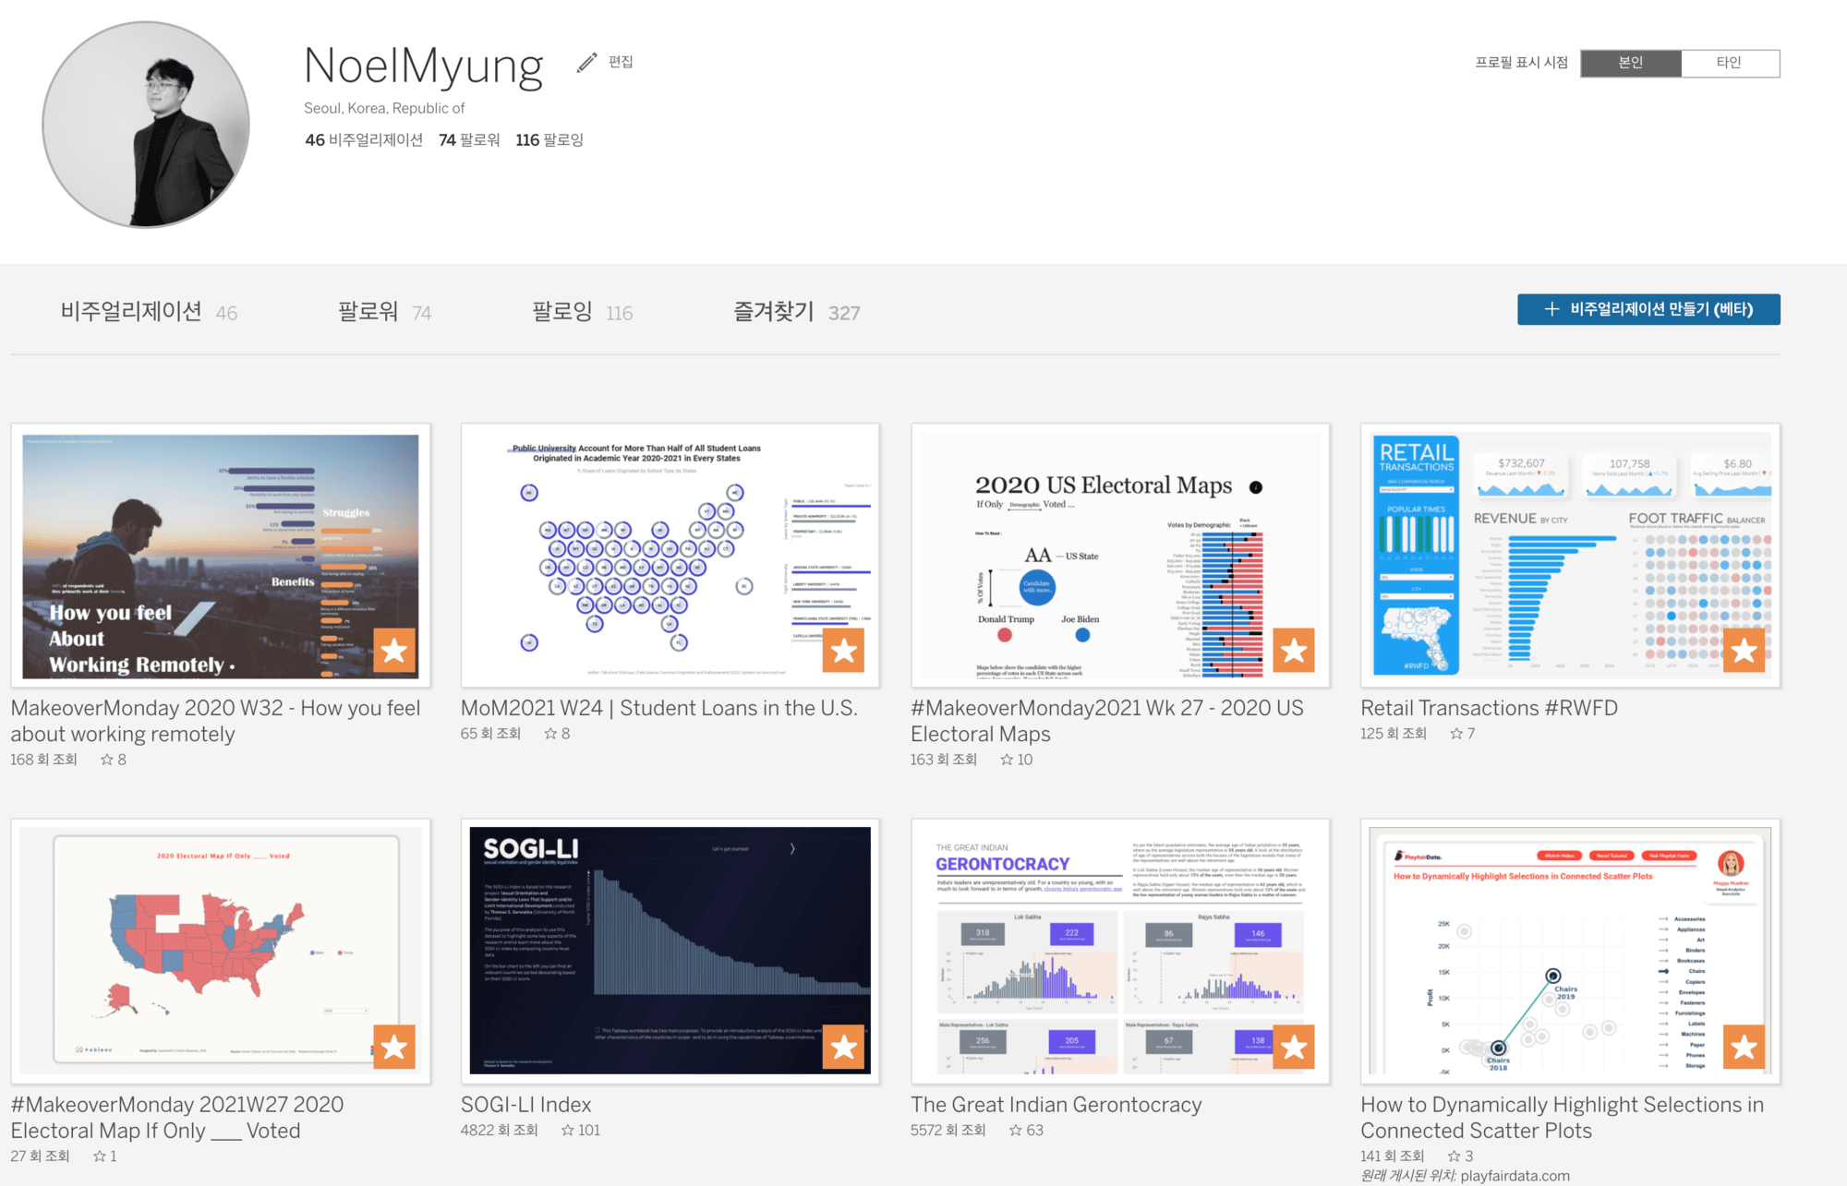Click the pencil edit icon beside NoelMyung

(586, 63)
